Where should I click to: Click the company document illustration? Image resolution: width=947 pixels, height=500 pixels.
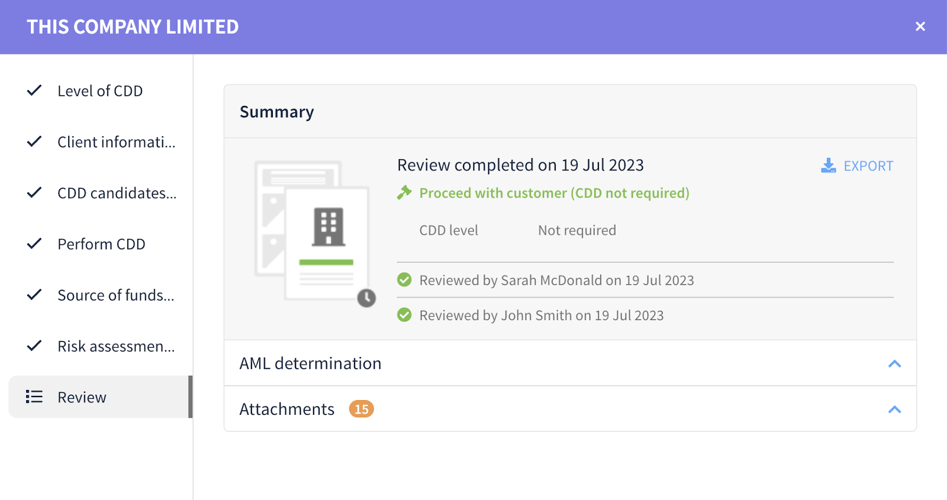point(314,232)
